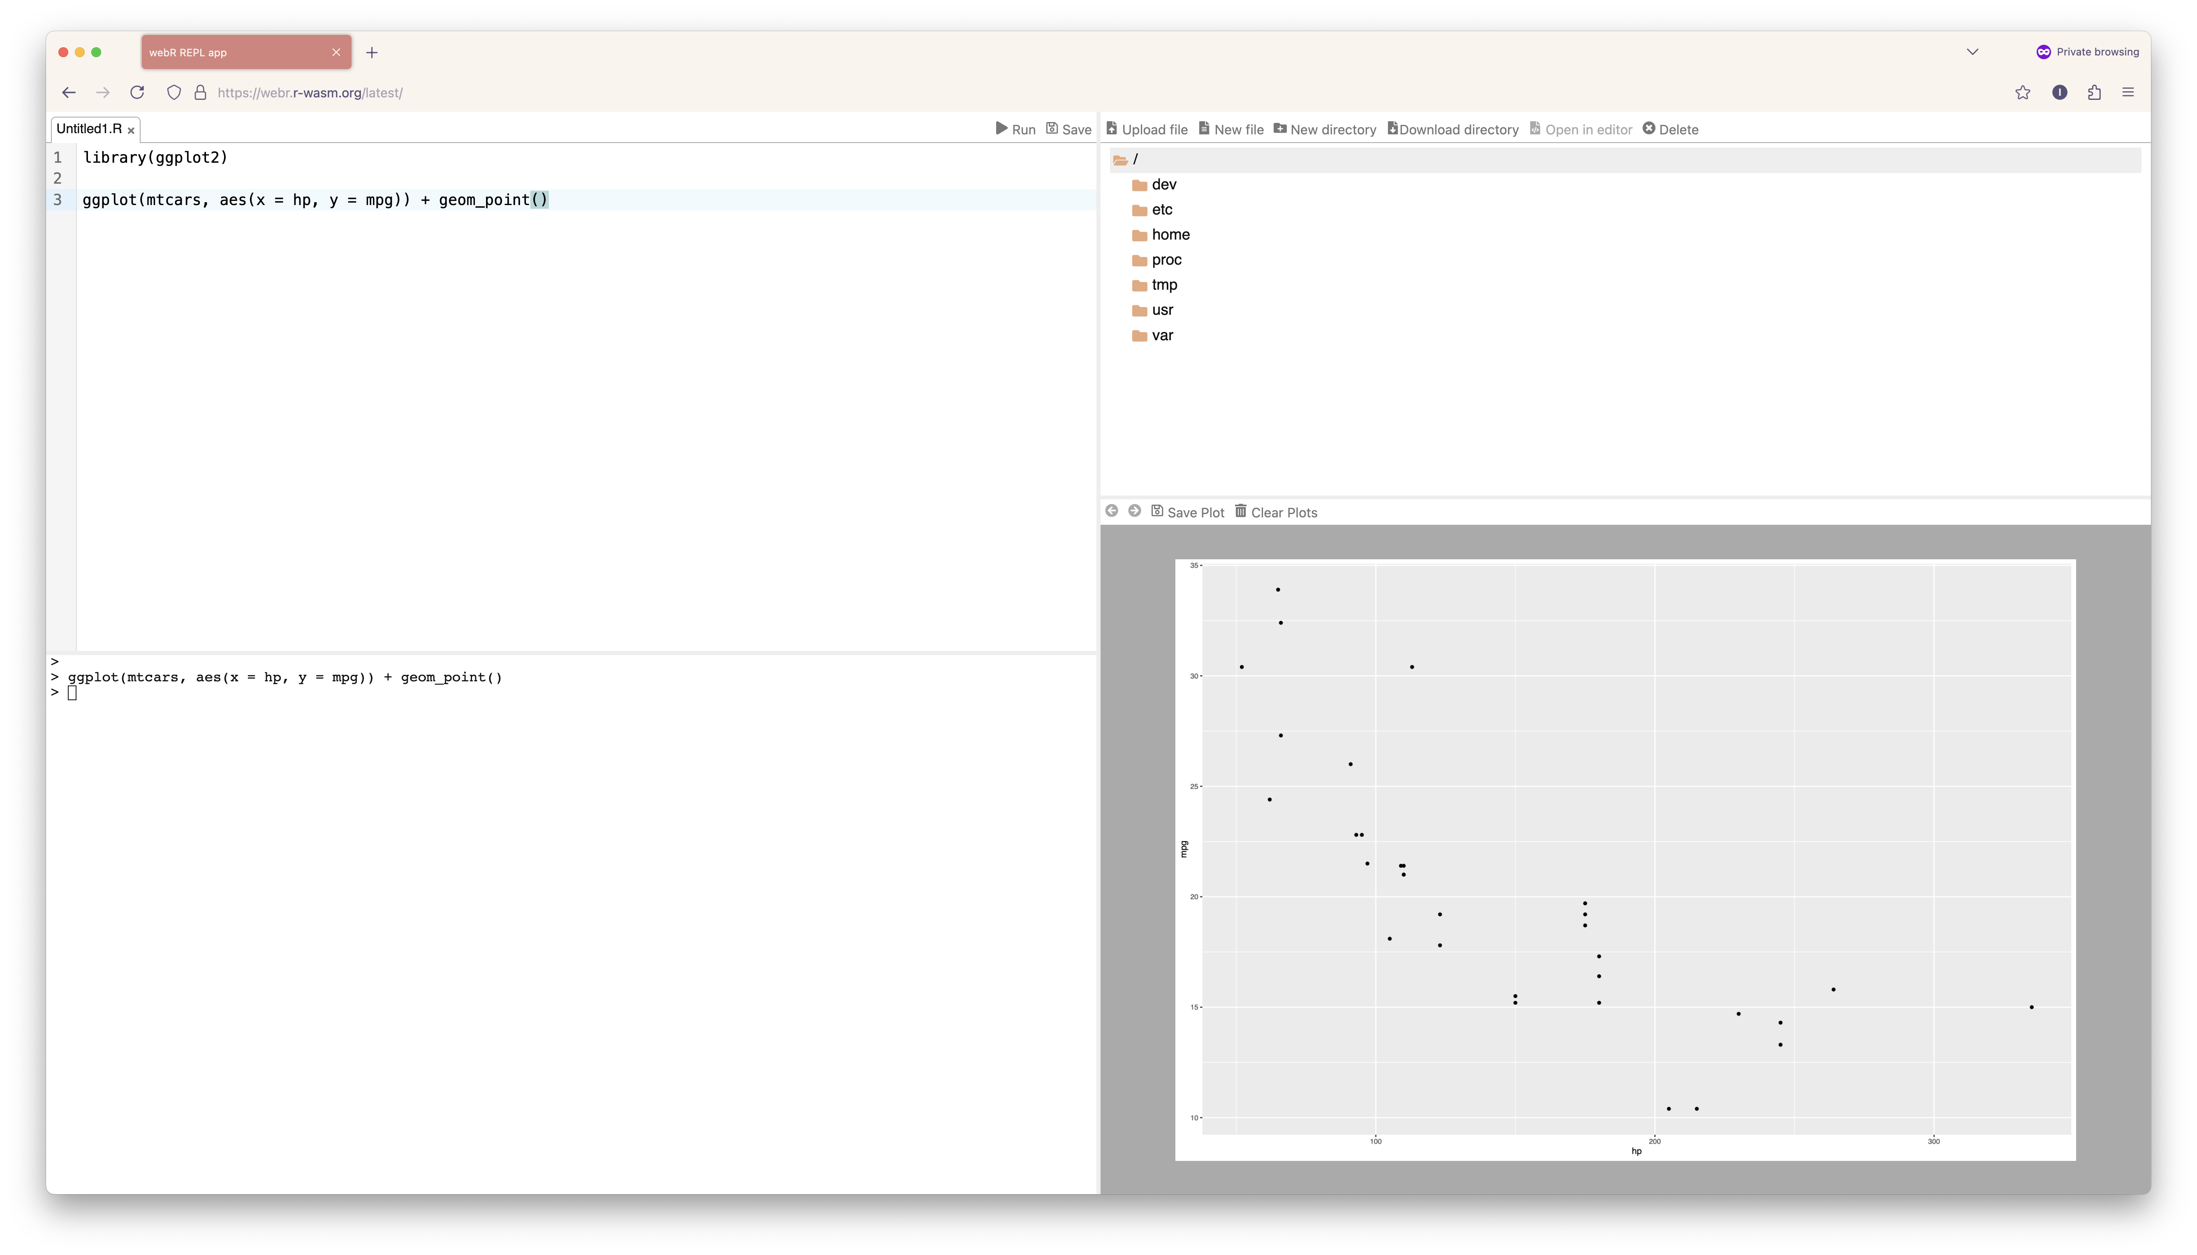Screen dimensions: 2197x1255
Task: Go to next plot arrow
Action: (x=1135, y=511)
